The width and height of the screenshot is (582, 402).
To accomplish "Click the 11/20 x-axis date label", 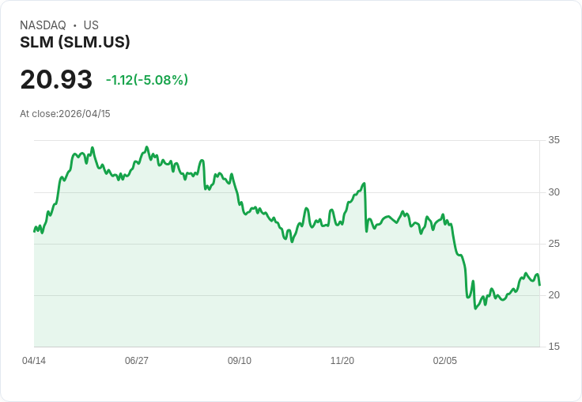I will coord(342,360).
